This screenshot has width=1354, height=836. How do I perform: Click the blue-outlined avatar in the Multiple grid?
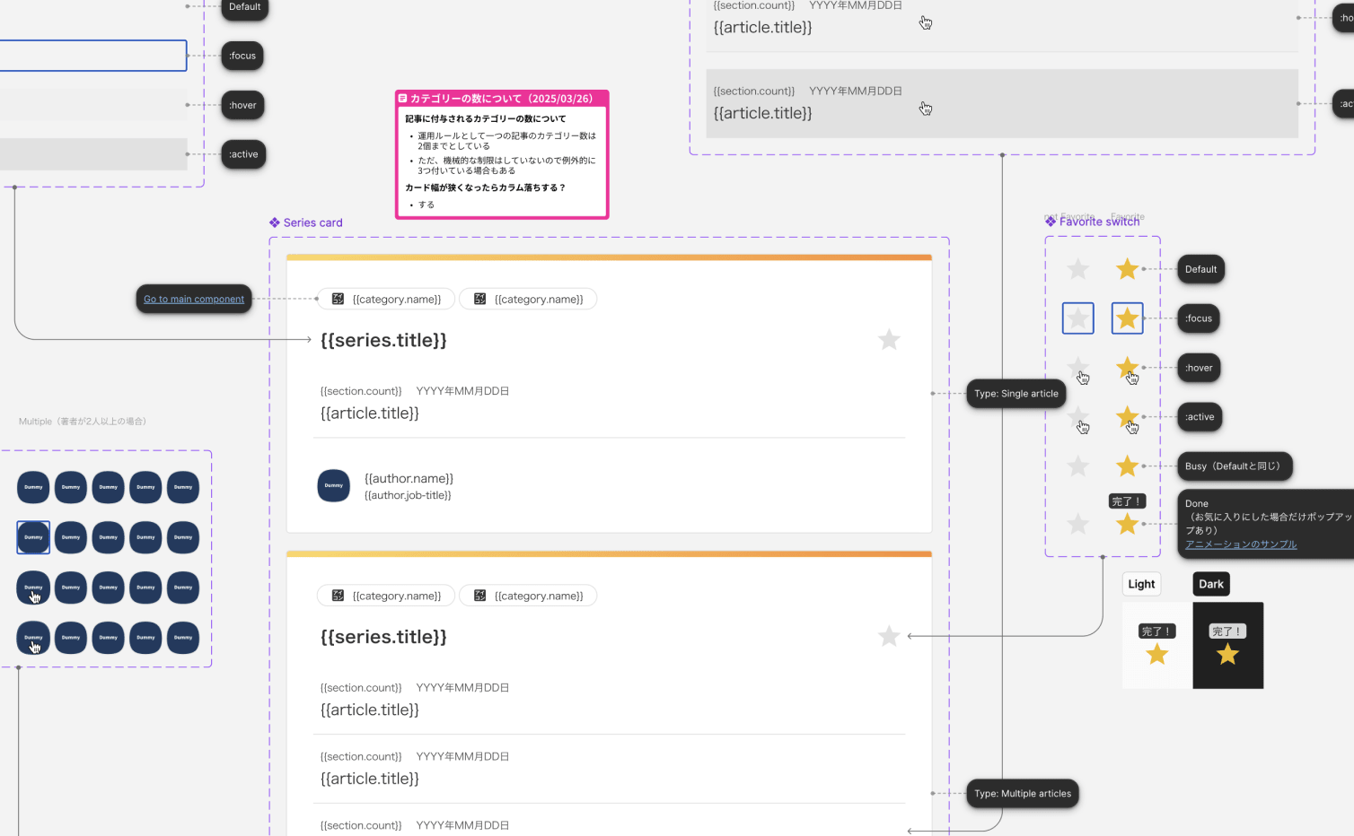[x=33, y=537]
